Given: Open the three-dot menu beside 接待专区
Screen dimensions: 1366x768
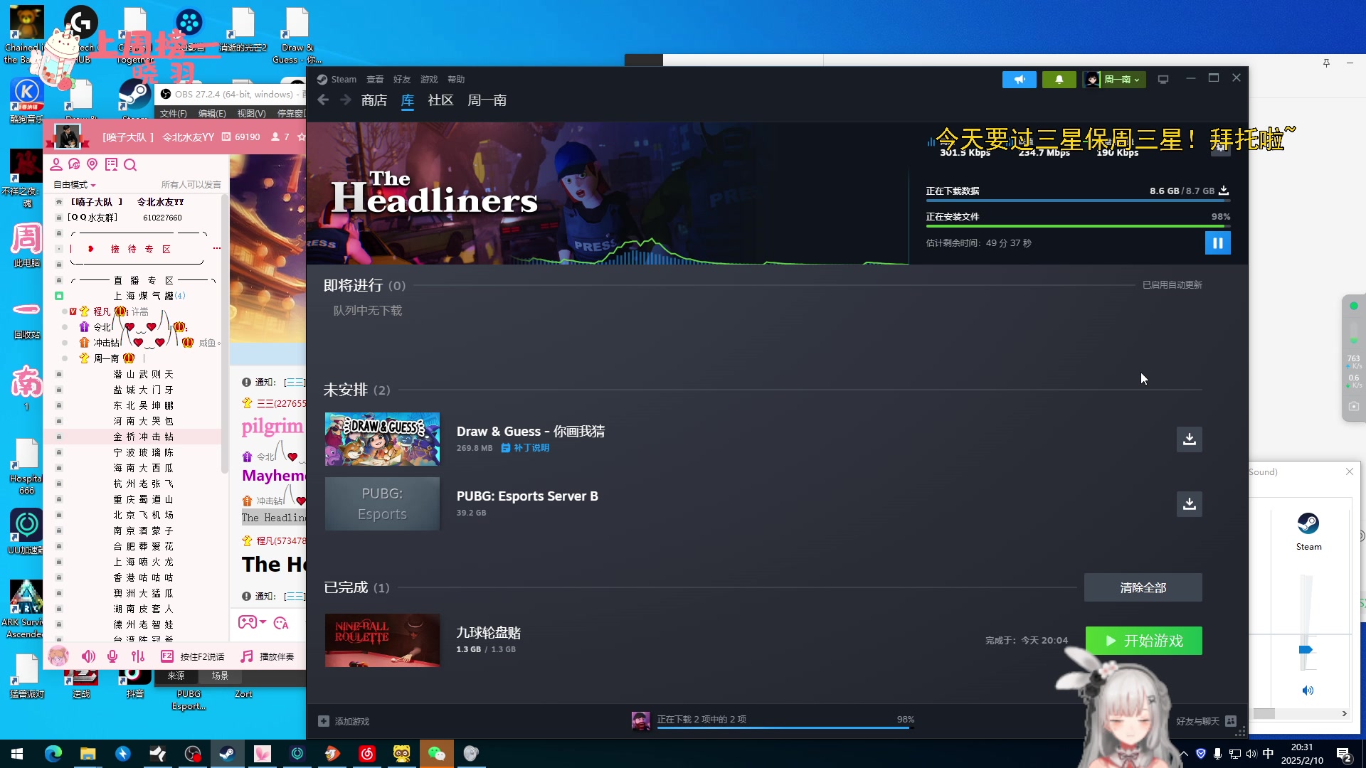Looking at the screenshot, I should click(x=216, y=249).
